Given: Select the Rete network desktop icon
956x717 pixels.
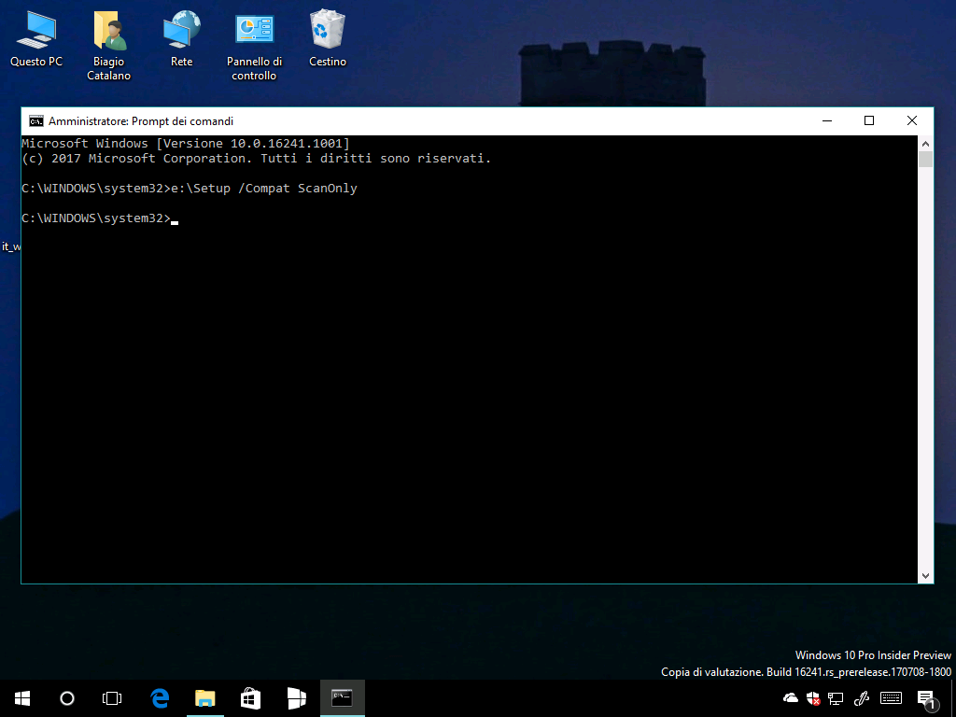Looking at the screenshot, I should (182, 39).
